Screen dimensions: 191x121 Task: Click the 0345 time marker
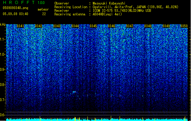click(x=93, y=26)
